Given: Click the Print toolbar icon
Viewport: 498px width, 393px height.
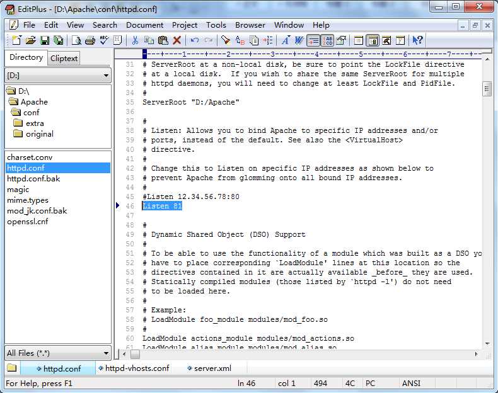Looking at the screenshot, I should (x=90, y=40).
